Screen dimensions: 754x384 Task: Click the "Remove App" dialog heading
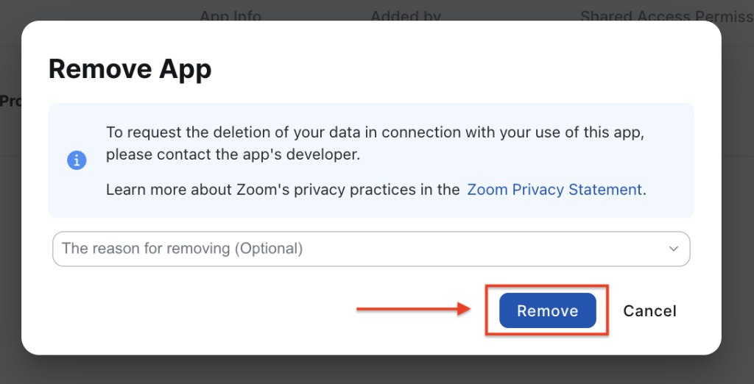(x=130, y=69)
